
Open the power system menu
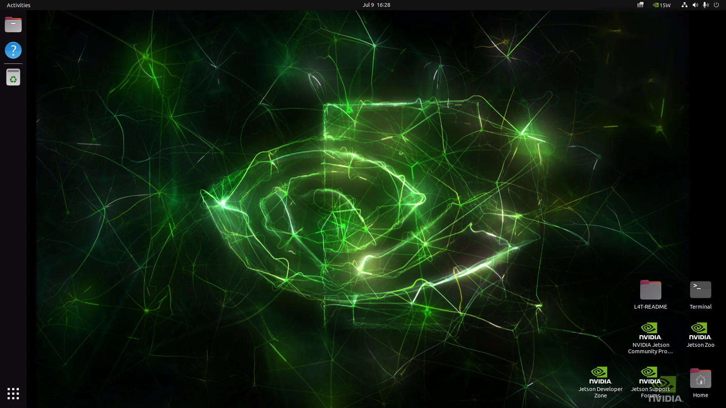coord(716,5)
